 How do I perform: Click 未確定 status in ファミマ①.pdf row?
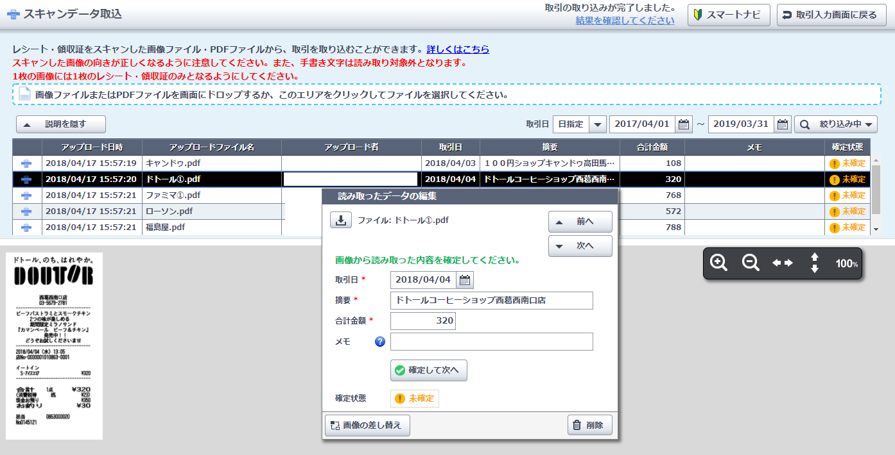pyautogui.click(x=847, y=195)
